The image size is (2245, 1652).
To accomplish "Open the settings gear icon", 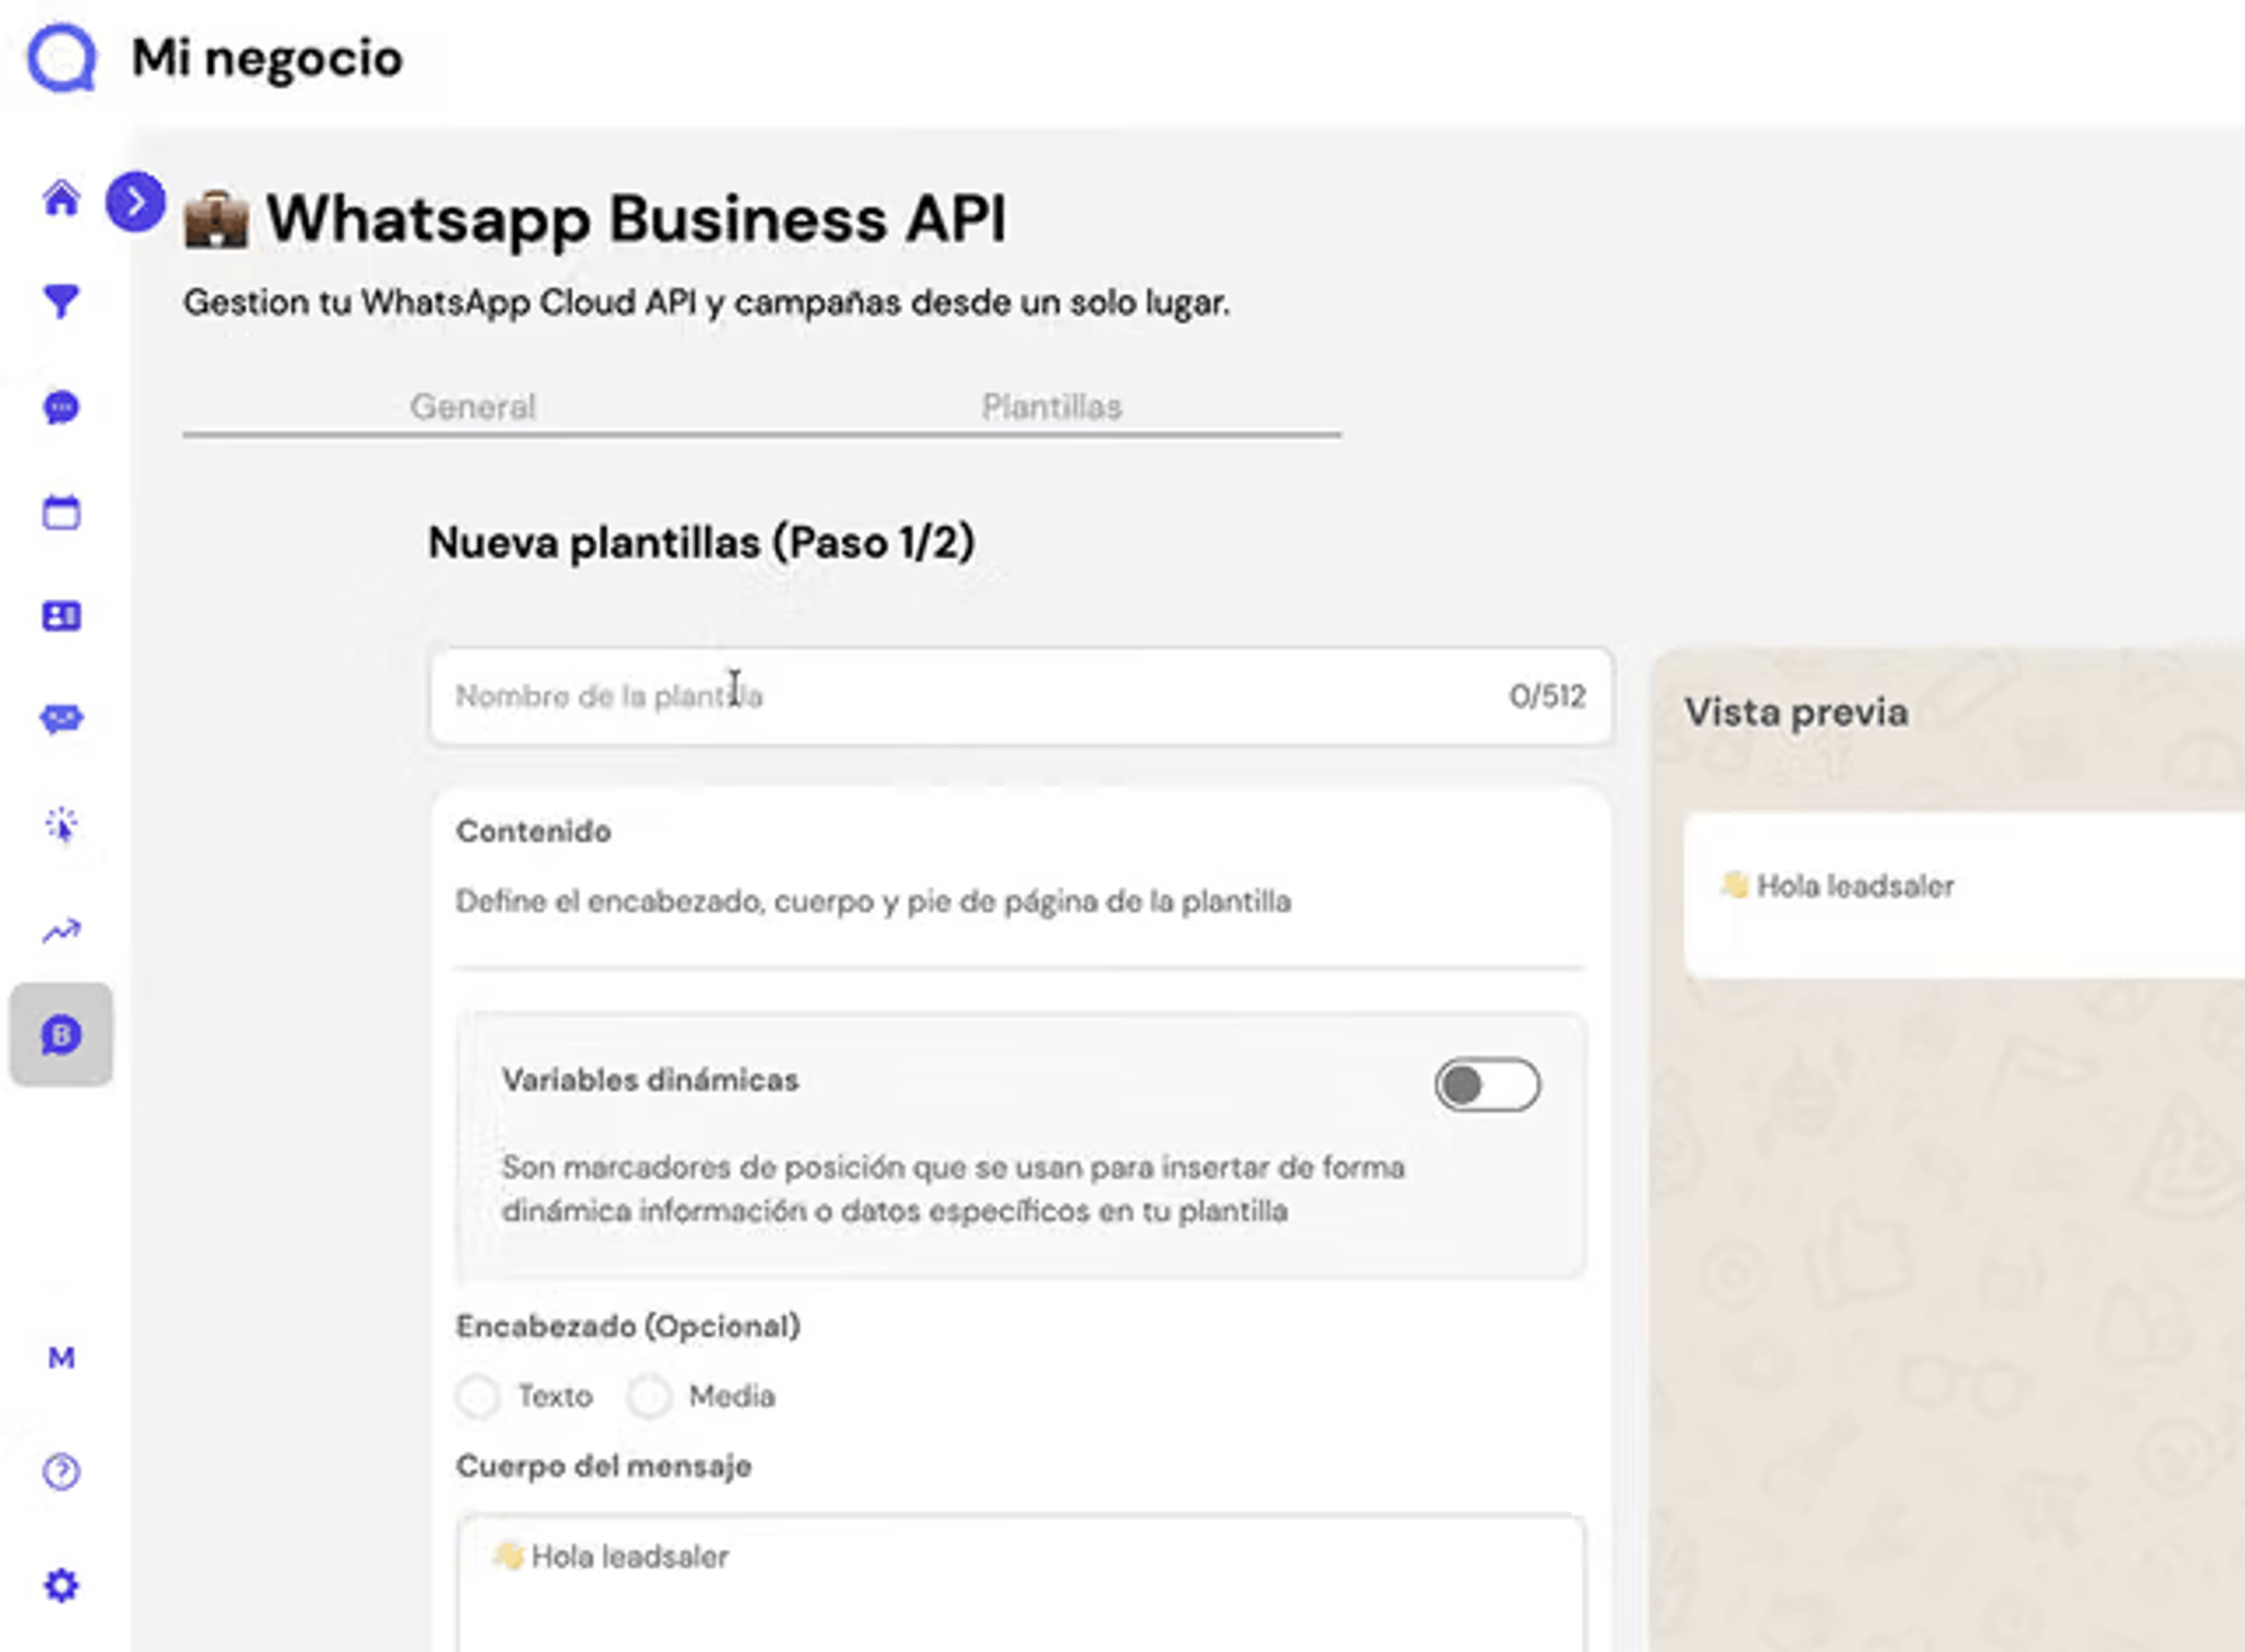I will point(61,1585).
